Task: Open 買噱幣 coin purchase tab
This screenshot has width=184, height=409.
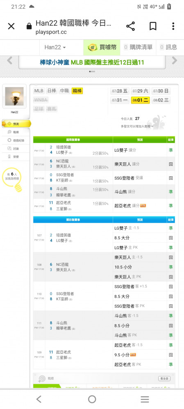Action: point(102,47)
